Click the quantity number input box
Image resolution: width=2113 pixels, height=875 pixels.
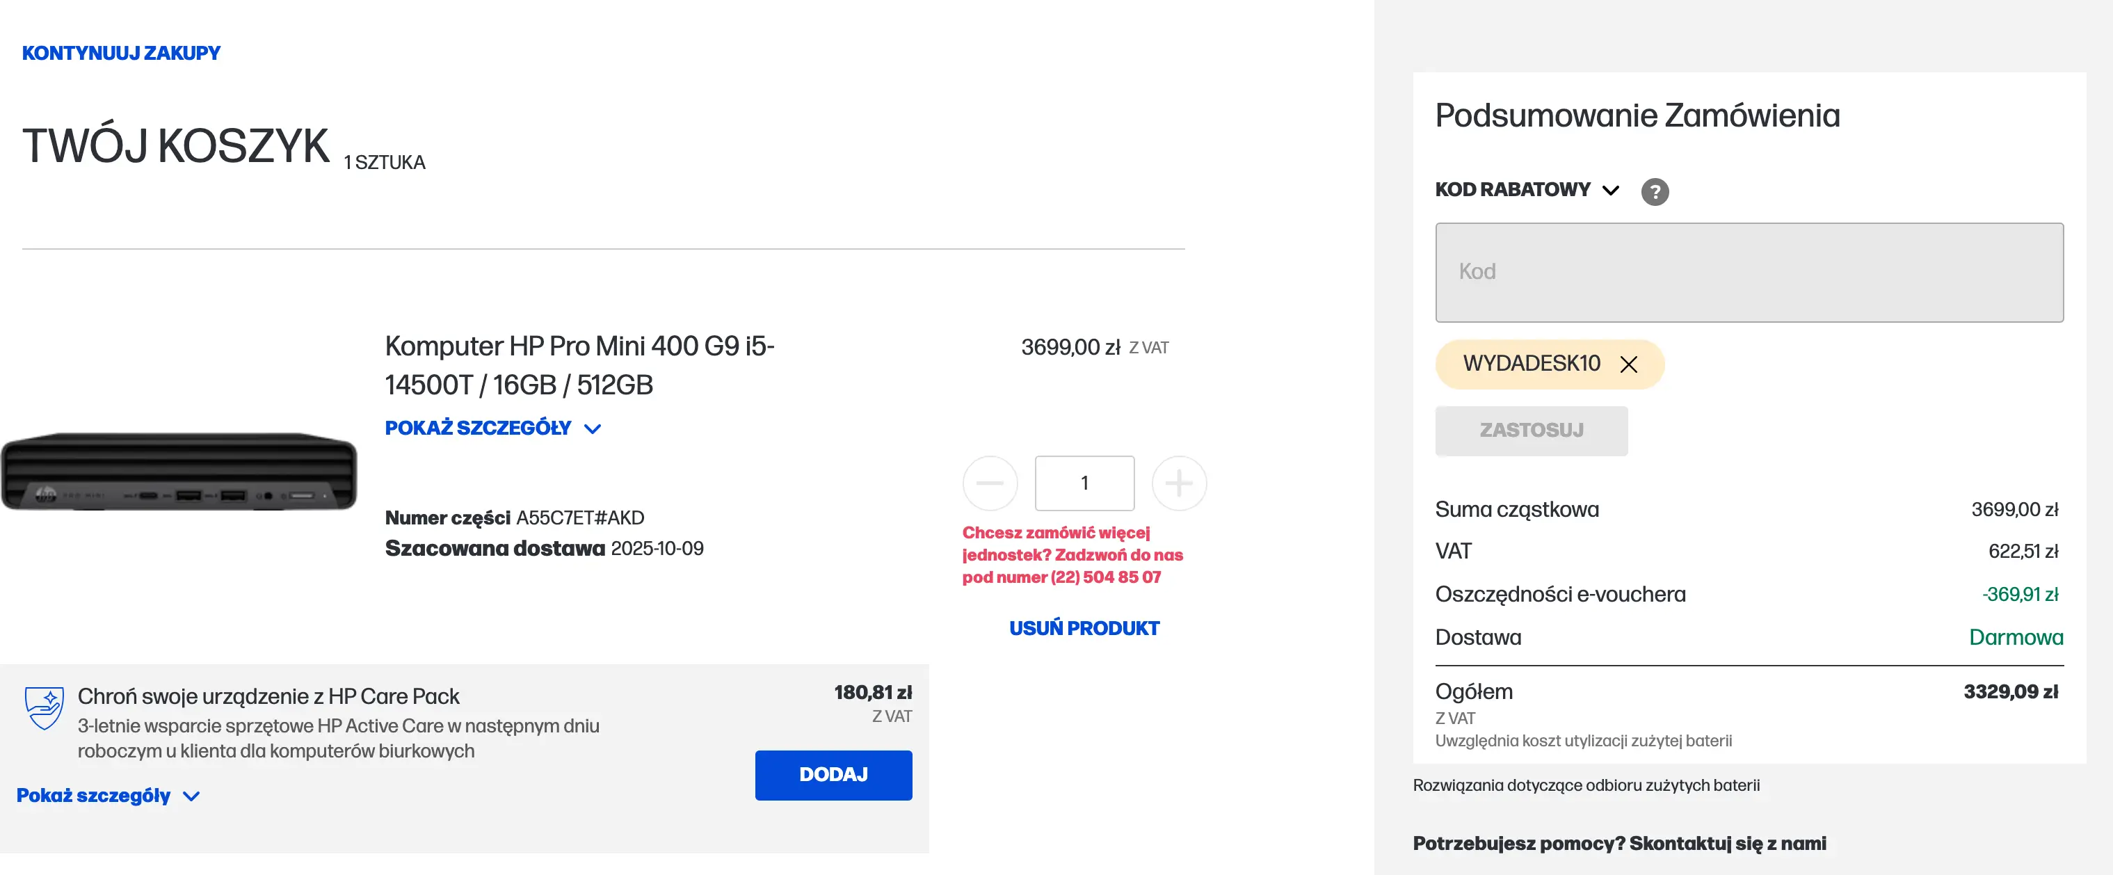pos(1084,483)
